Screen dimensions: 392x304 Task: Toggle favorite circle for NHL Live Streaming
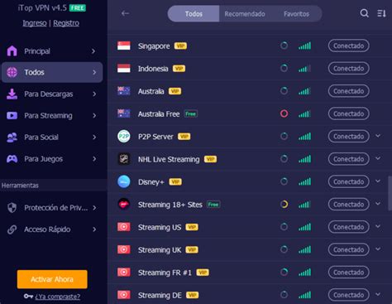[x=284, y=159]
